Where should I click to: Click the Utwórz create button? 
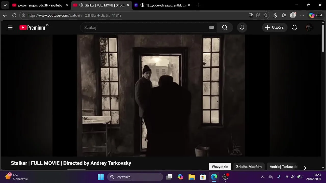(x=275, y=27)
